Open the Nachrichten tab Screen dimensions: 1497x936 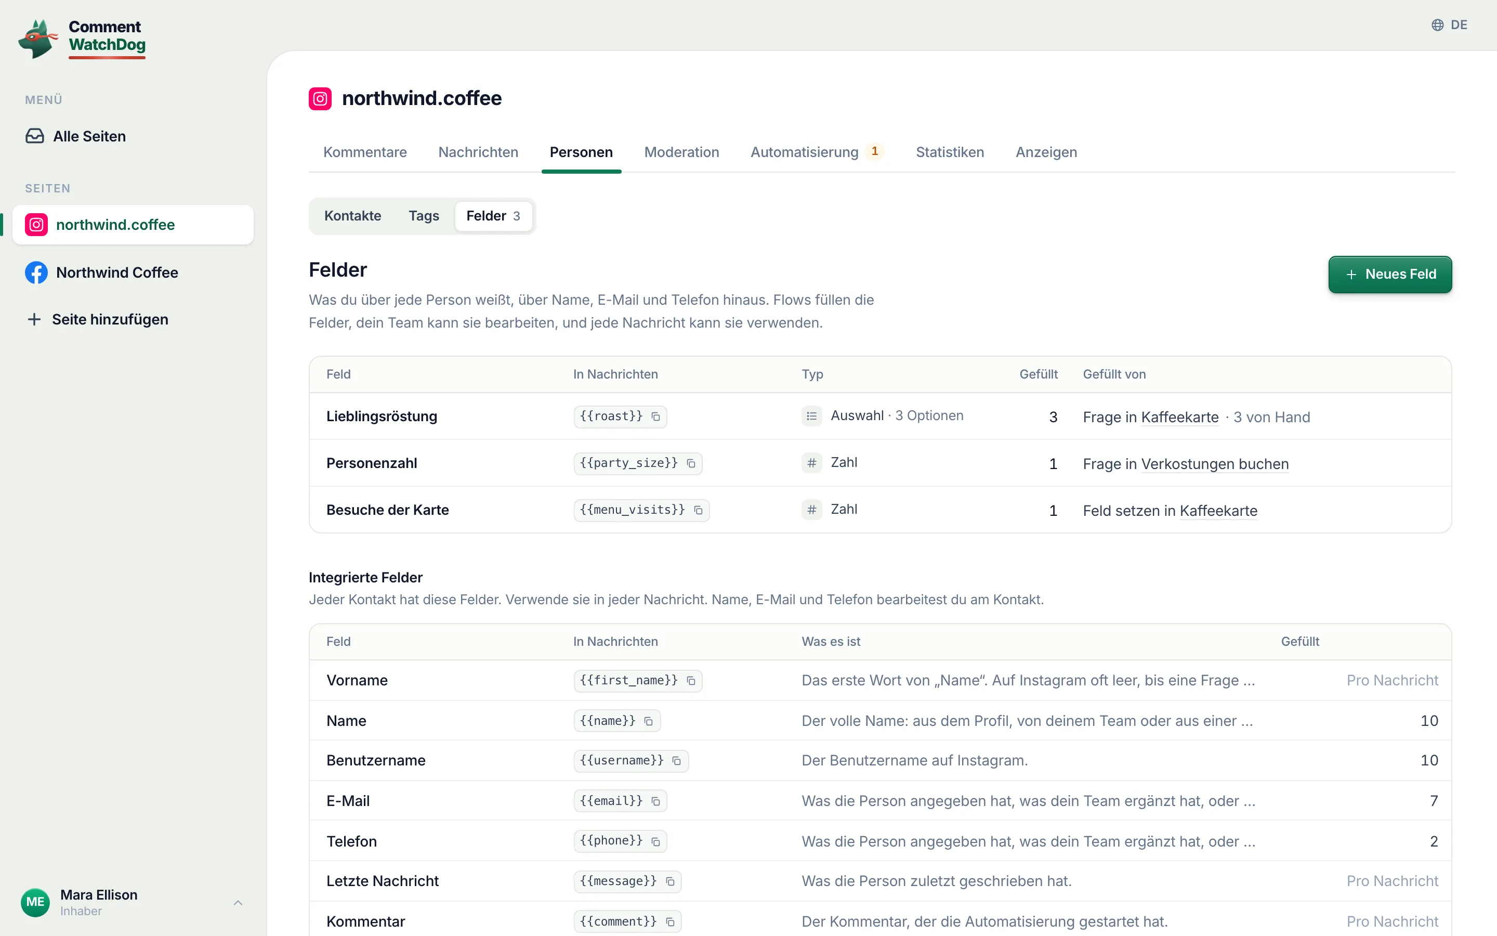pyautogui.click(x=478, y=152)
